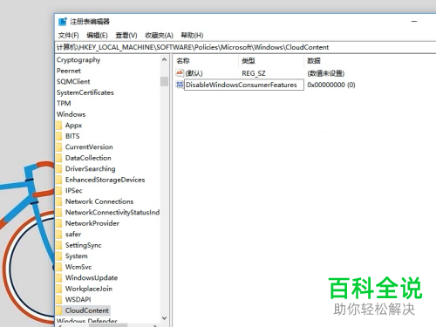Select the SQMClient key
Viewport: 436px width, 327px height.
coord(73,82)
